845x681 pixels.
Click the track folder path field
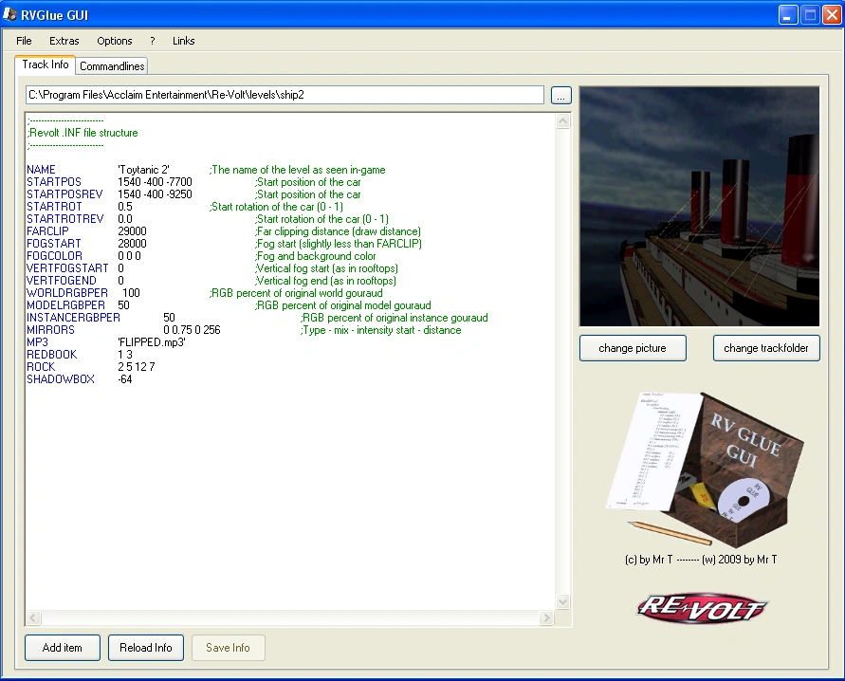285,95
